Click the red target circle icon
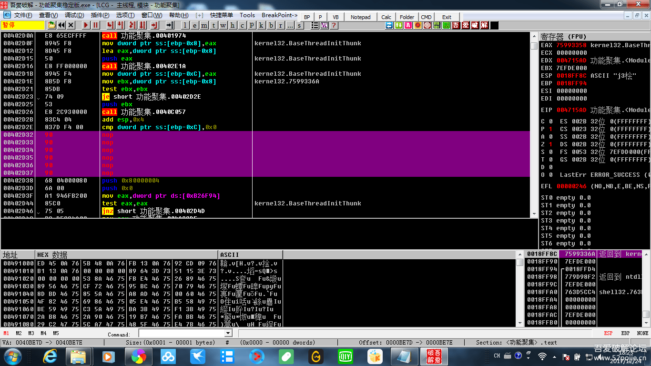The height and width of the screenshot is (366, 651). [x=427, y=25]
